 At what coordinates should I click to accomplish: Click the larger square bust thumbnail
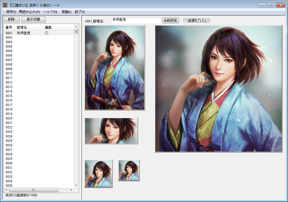98,174
